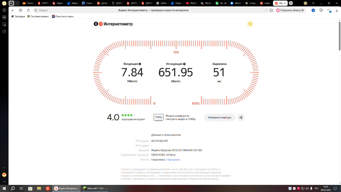Switch the РУС input language indicator
Screen dimensions: 341x192
[317, 188]
